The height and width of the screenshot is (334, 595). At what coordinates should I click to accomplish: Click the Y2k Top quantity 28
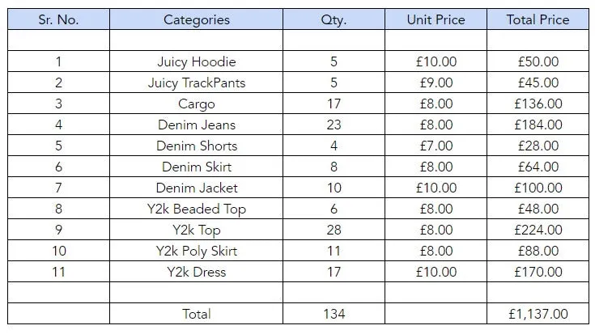334,230
